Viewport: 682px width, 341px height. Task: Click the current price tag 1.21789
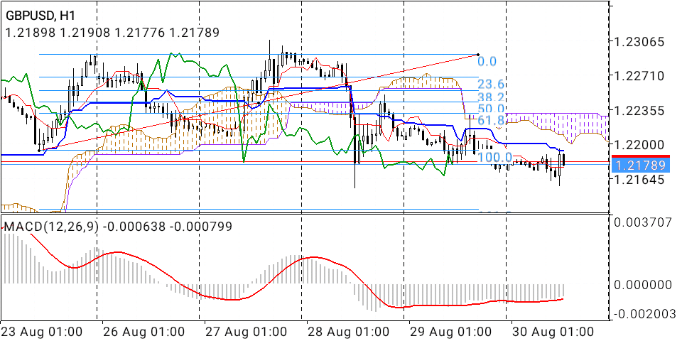coord(641,166)
